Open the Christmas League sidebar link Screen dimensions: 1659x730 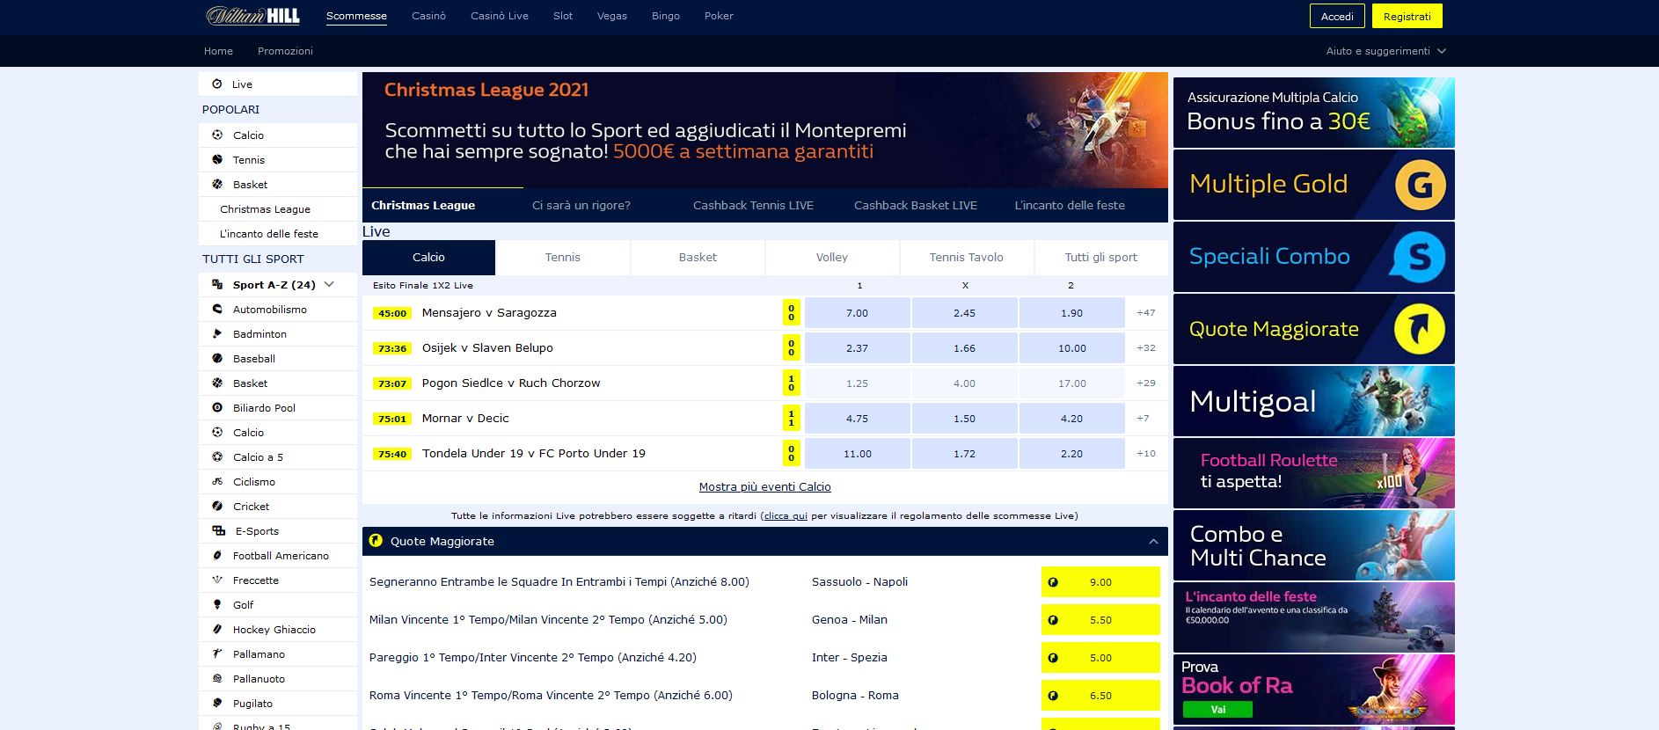pyautogui.click(x=265, y=209)
